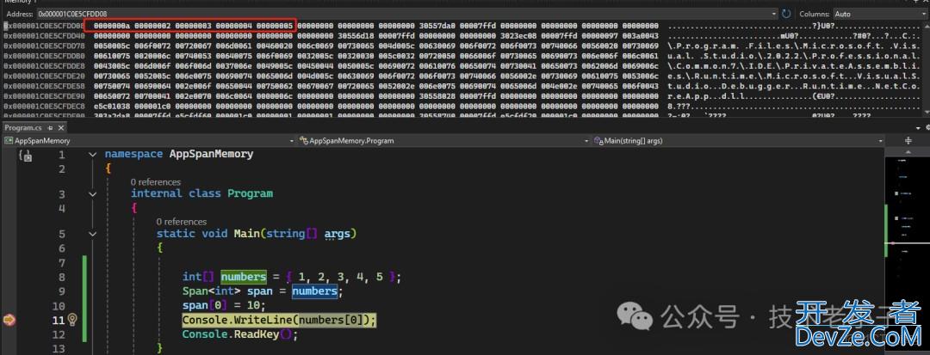Click the refresh icon beside Address
This screenshot has width=930, height=355.
[x=785, y=15]
